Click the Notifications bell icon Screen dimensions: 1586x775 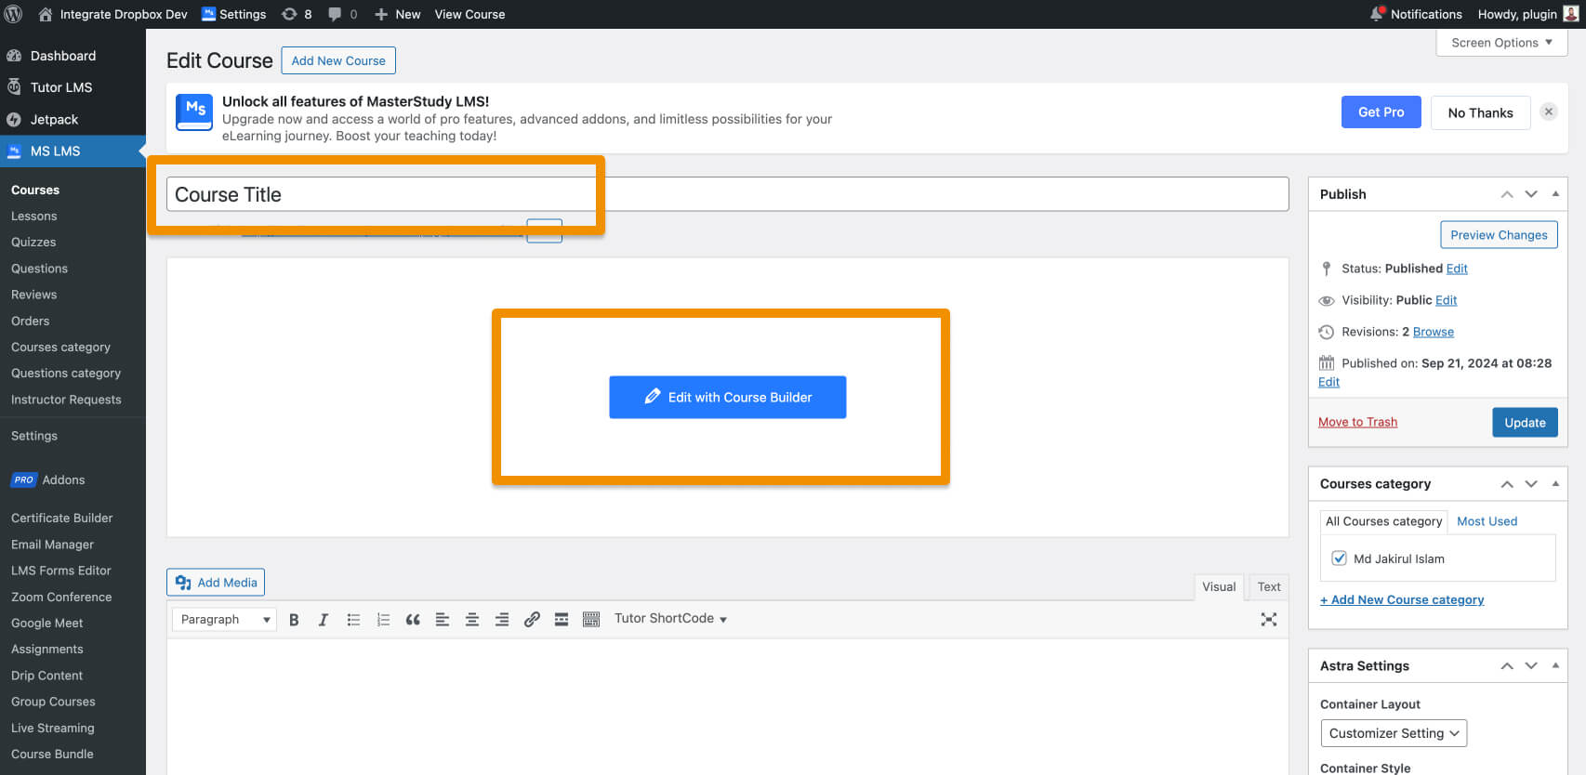click(x=1377, y=14)
